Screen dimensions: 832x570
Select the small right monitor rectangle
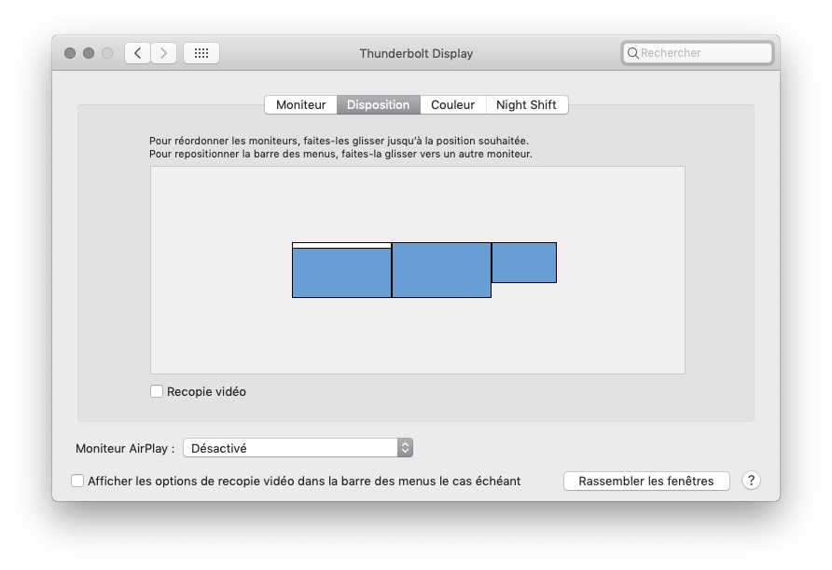[524, 263]
